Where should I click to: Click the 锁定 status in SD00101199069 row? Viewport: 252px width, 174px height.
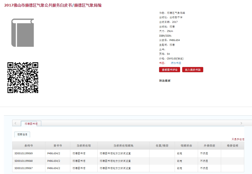click(x=180, y=153)
